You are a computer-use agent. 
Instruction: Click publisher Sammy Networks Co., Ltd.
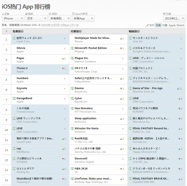90,152
